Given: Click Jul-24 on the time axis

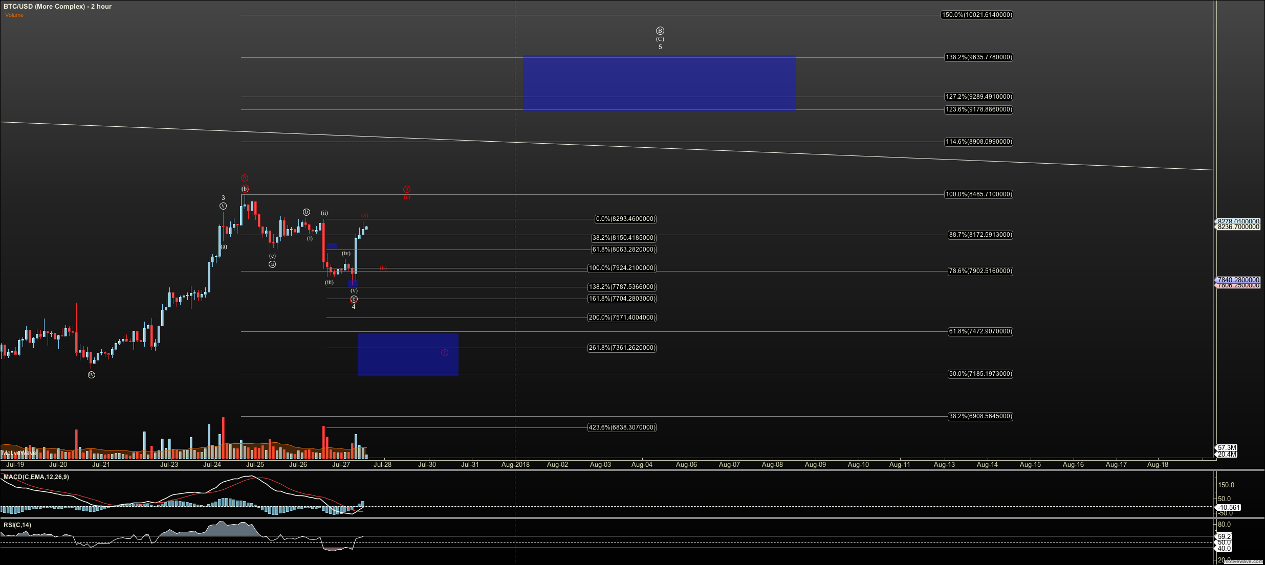Looking at the screenshot, I should coord(212,465).
